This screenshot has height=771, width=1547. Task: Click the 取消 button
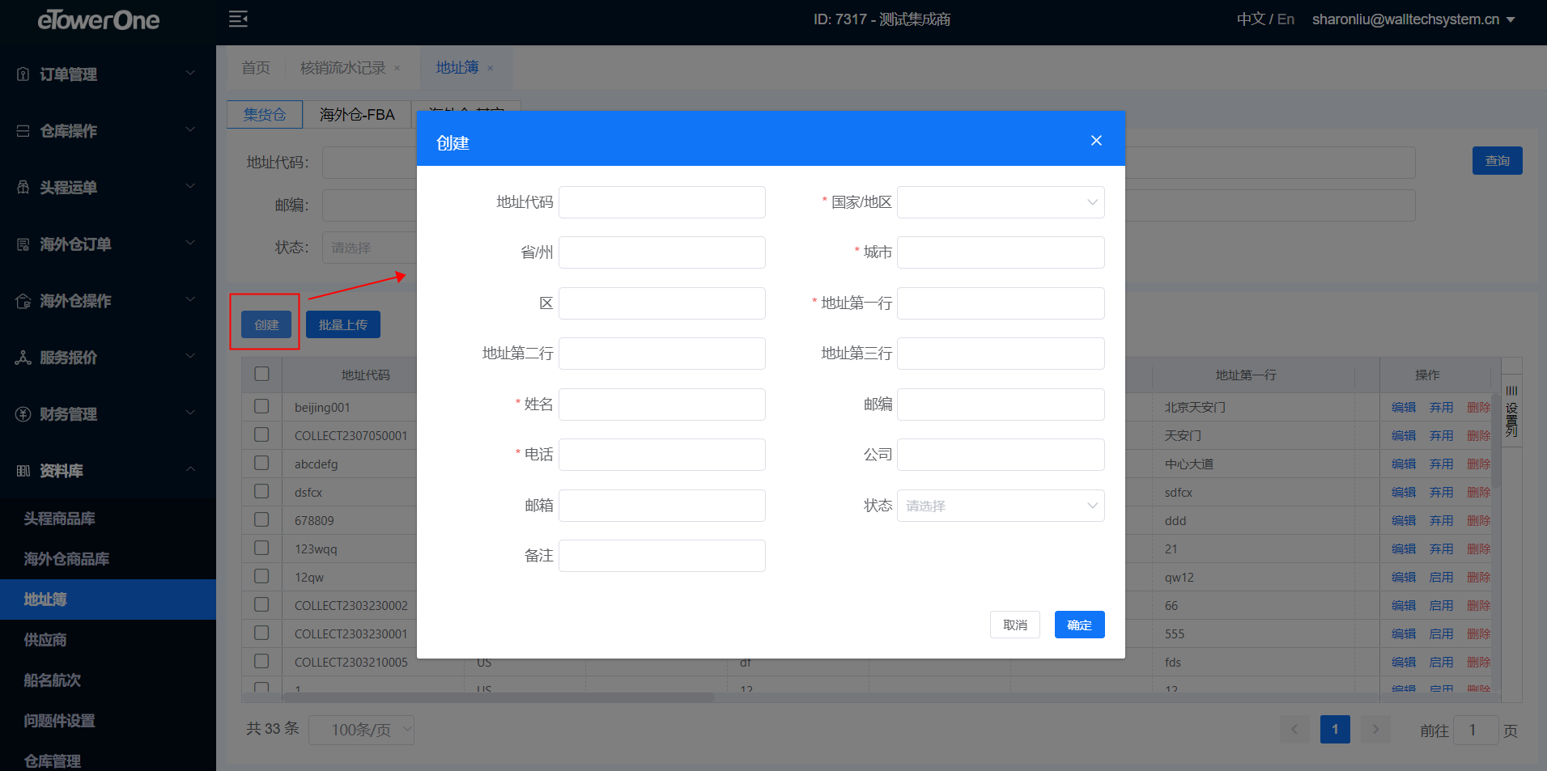[x=1015, y=625]
